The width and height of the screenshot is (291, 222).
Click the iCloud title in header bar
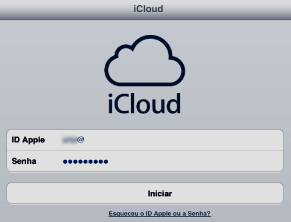[x=148, y=9]
